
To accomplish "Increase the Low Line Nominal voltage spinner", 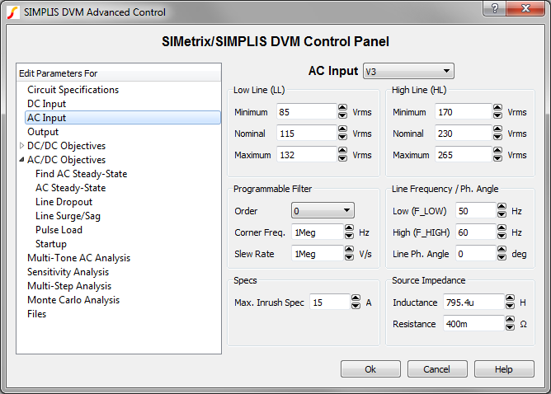I will (x=342, y=130).
